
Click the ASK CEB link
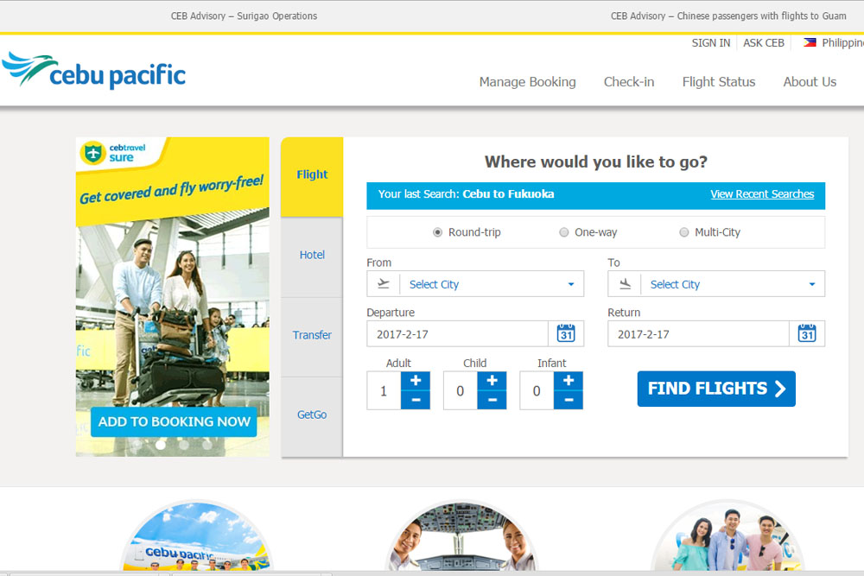point(764,43)
